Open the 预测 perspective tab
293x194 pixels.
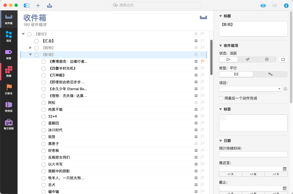pyautogui.click(x=9, y=72)
